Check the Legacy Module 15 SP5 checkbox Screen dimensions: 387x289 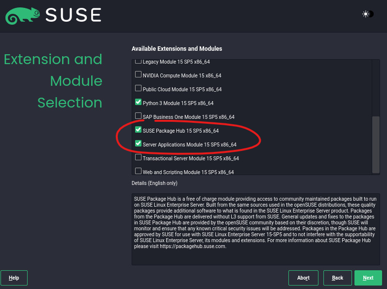click(138, 62)
